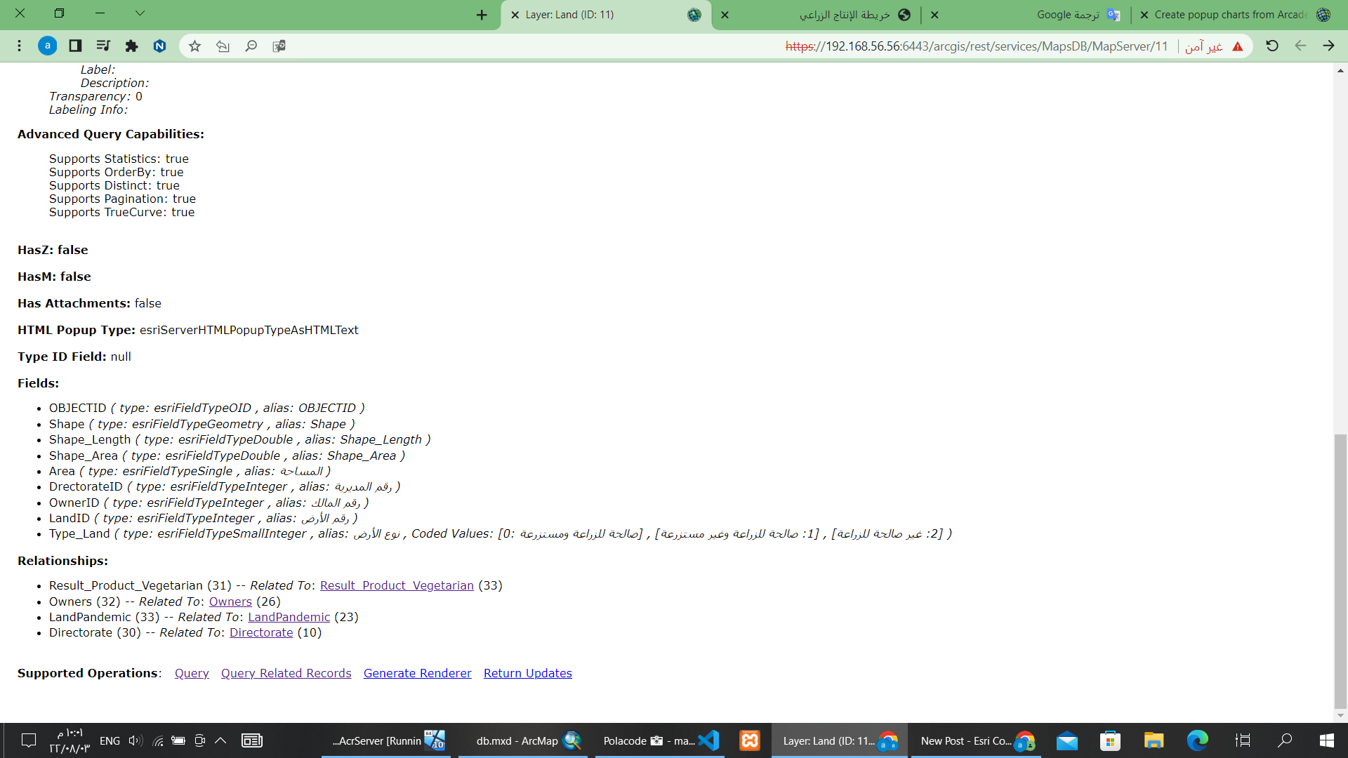The height and width of the screenshot is (758, 1348).
Task: Open the Chrome three-dot menu
Action: [x=19, y=46]
